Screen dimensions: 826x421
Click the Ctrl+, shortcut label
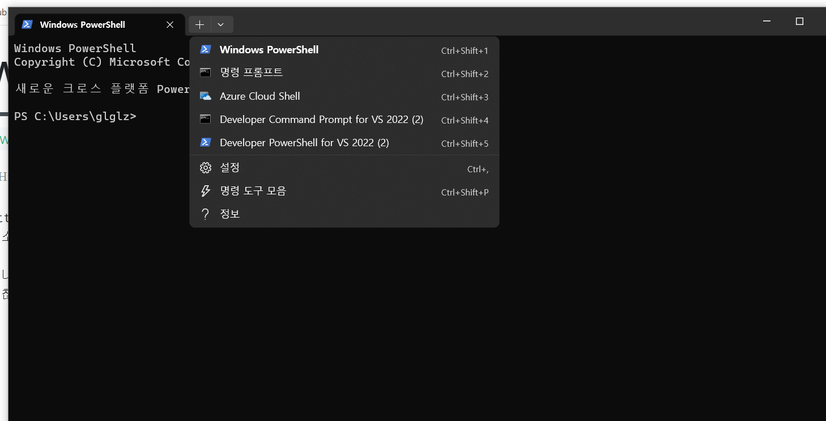478,169
